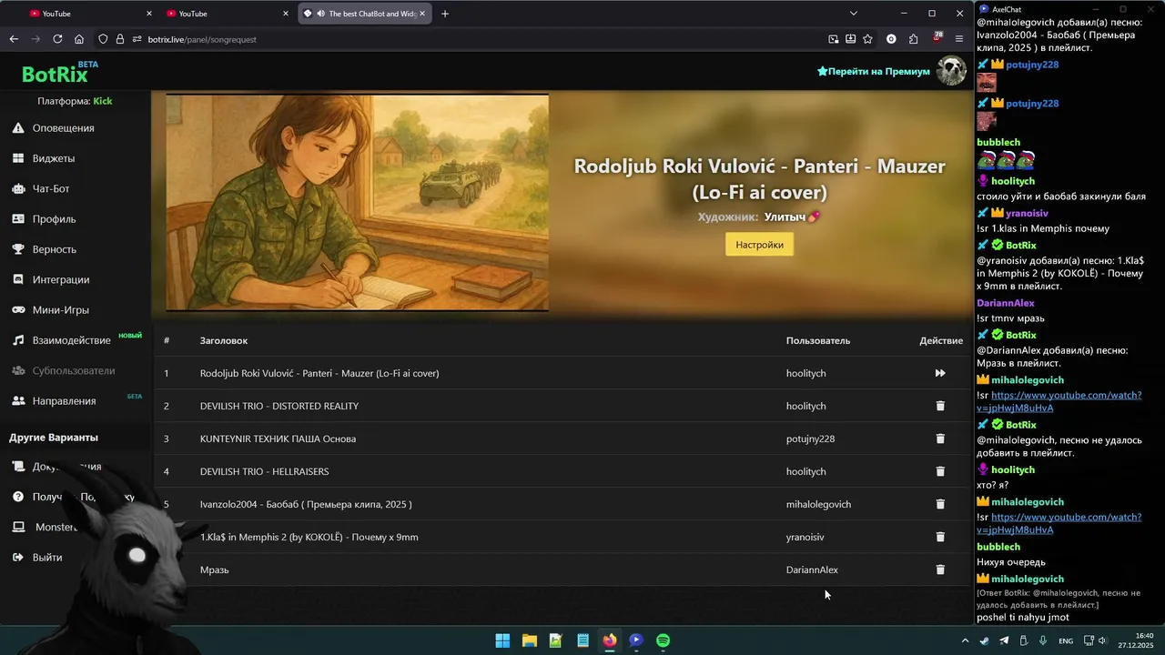1165x655 pixels.
Task: Close the BotRix browser tab
Action: (x=422, y=14)
